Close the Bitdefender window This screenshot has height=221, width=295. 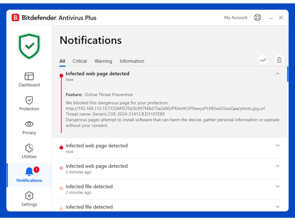point(281,17)
